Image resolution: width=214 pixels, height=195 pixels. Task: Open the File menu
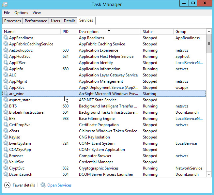tap(7, 13)
